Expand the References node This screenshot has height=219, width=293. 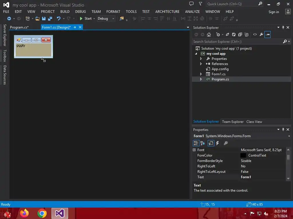(201, 64)
